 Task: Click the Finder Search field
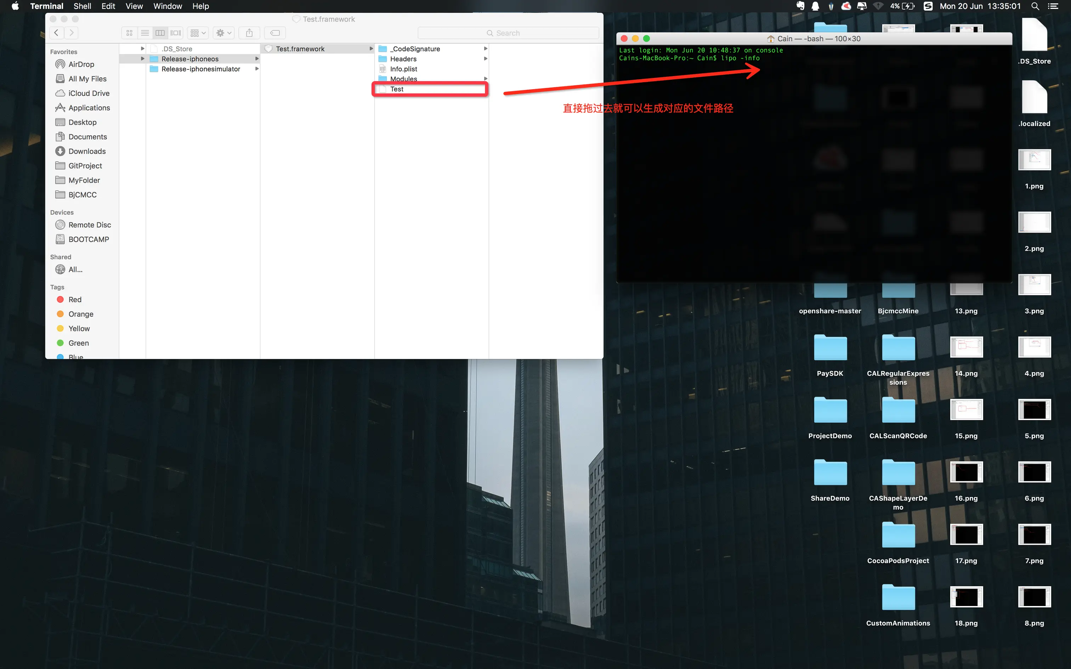point(508,33)
